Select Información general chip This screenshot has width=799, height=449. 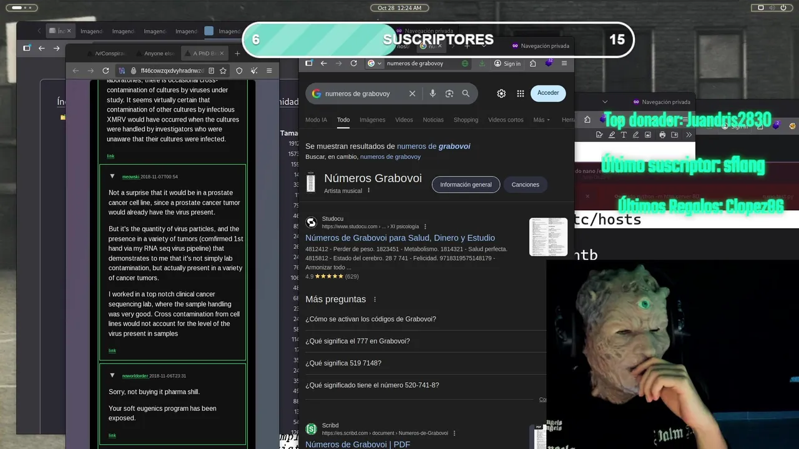pos(466,185)
